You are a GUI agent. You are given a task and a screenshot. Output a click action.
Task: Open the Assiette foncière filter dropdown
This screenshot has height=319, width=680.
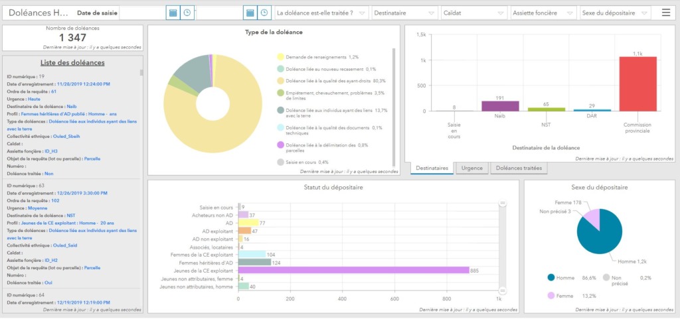[x=543, y=13]
